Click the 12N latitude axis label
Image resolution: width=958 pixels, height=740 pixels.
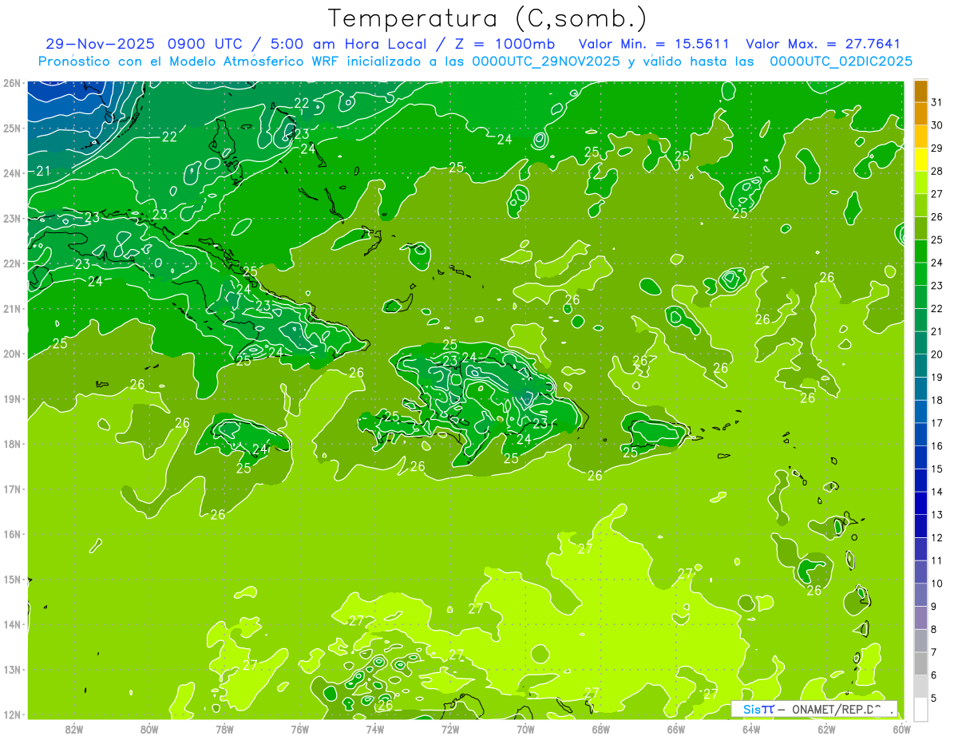[x=11, y=714]
